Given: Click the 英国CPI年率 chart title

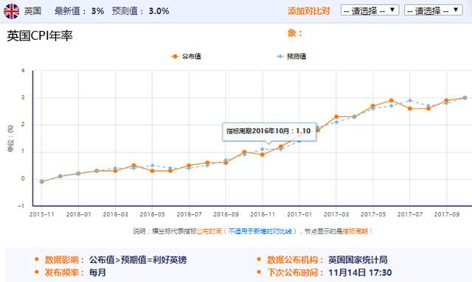Looking at the screenshot, I should [39, 36].
